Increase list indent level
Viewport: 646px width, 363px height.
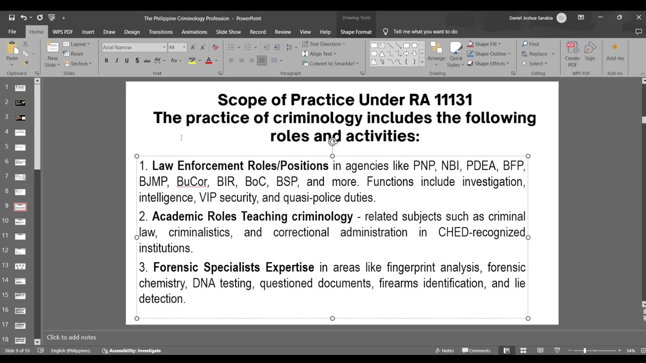(x=277, y=47)
